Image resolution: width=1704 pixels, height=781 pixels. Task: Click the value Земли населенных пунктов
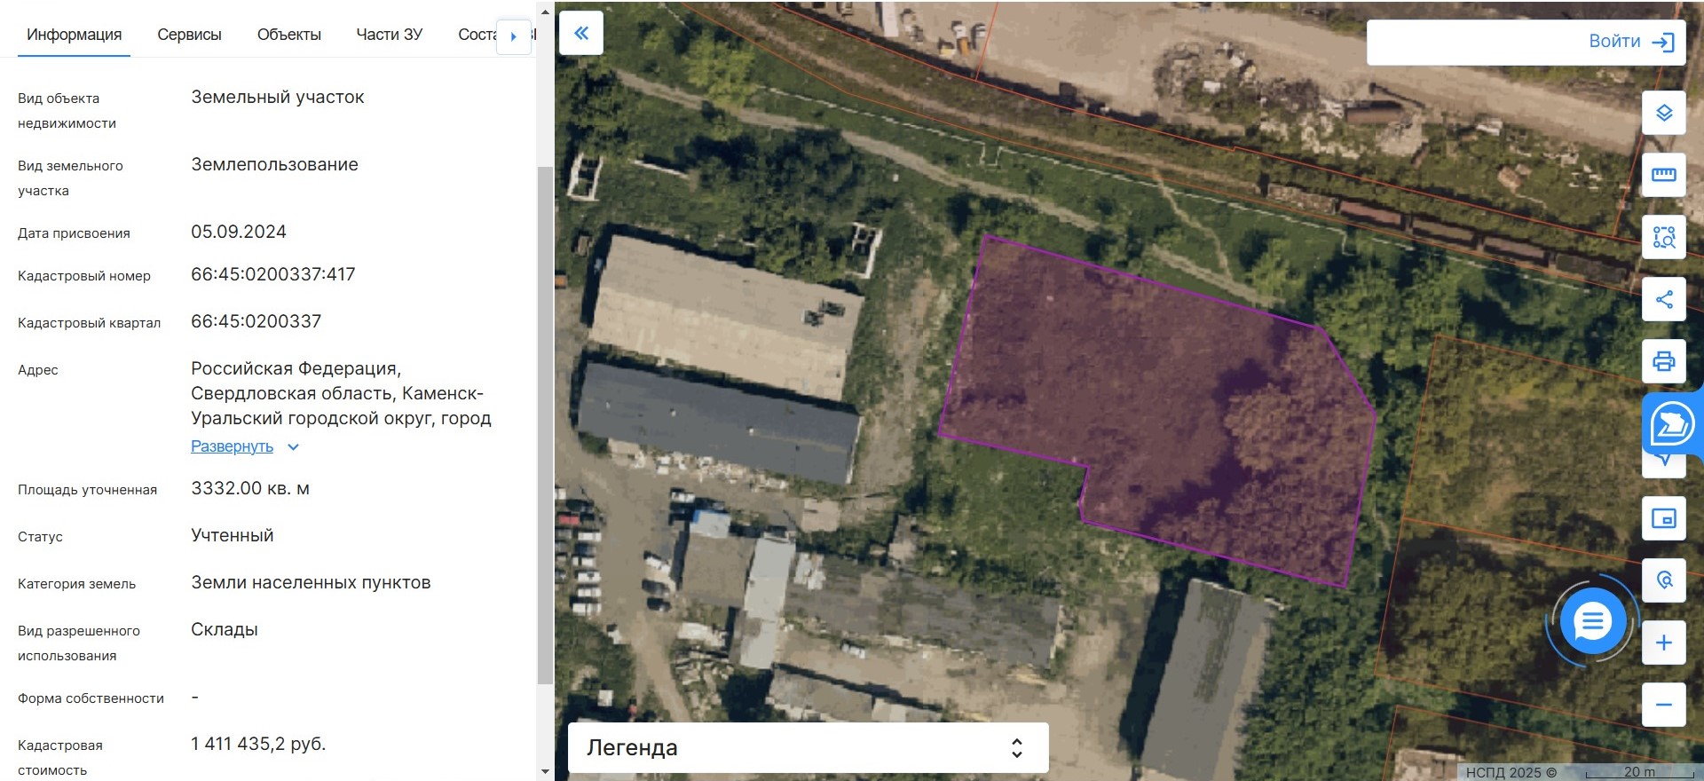[x=311, y=583]
